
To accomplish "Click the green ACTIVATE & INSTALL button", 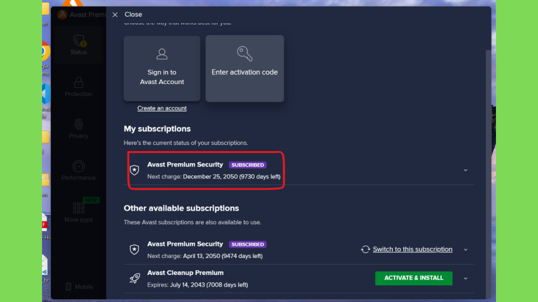I will (x=414, y=278).
